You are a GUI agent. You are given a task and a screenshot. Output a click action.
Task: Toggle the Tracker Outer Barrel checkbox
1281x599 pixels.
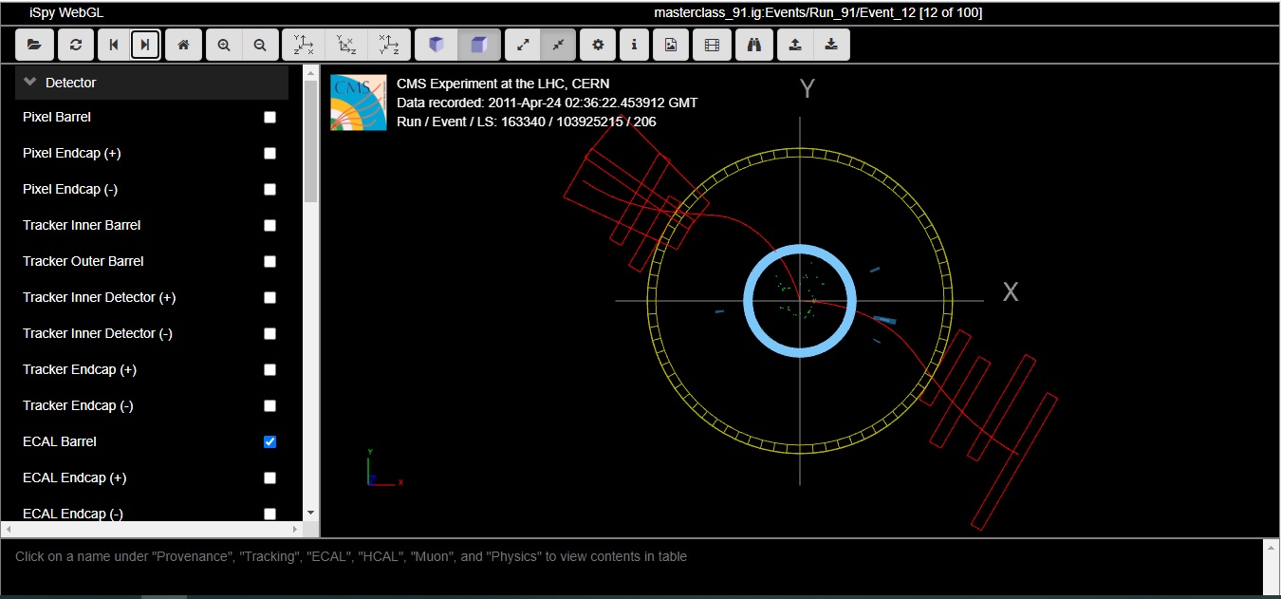(x=269, y=262)
